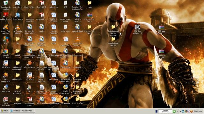Screen dimensions: 204x114
Task: Open the 'celular' folder
Action: click(18, 53)
